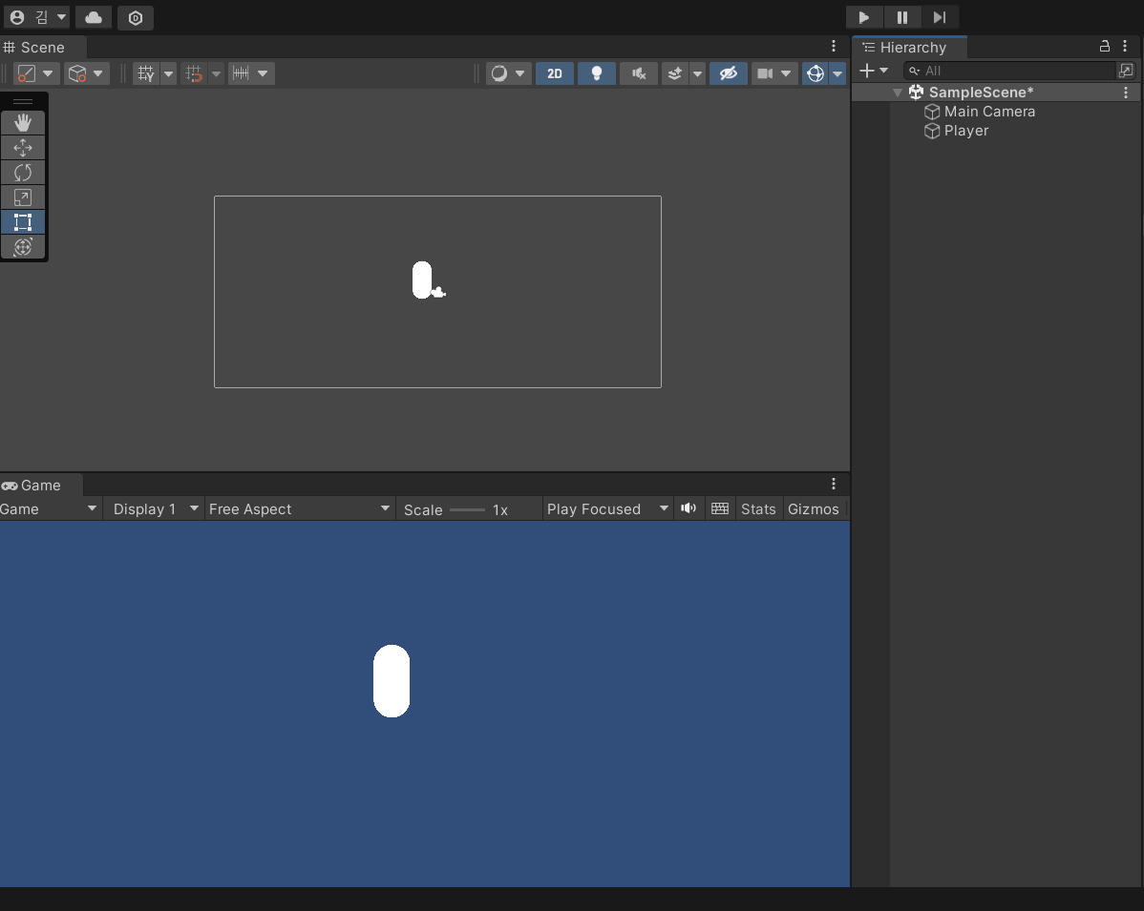Switch to the Scene tab
The width and height of the screenshot is (1144, 911).
click(40, 47)
